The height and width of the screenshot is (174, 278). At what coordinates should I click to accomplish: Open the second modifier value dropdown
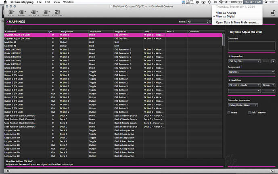(x=268, y=91)
